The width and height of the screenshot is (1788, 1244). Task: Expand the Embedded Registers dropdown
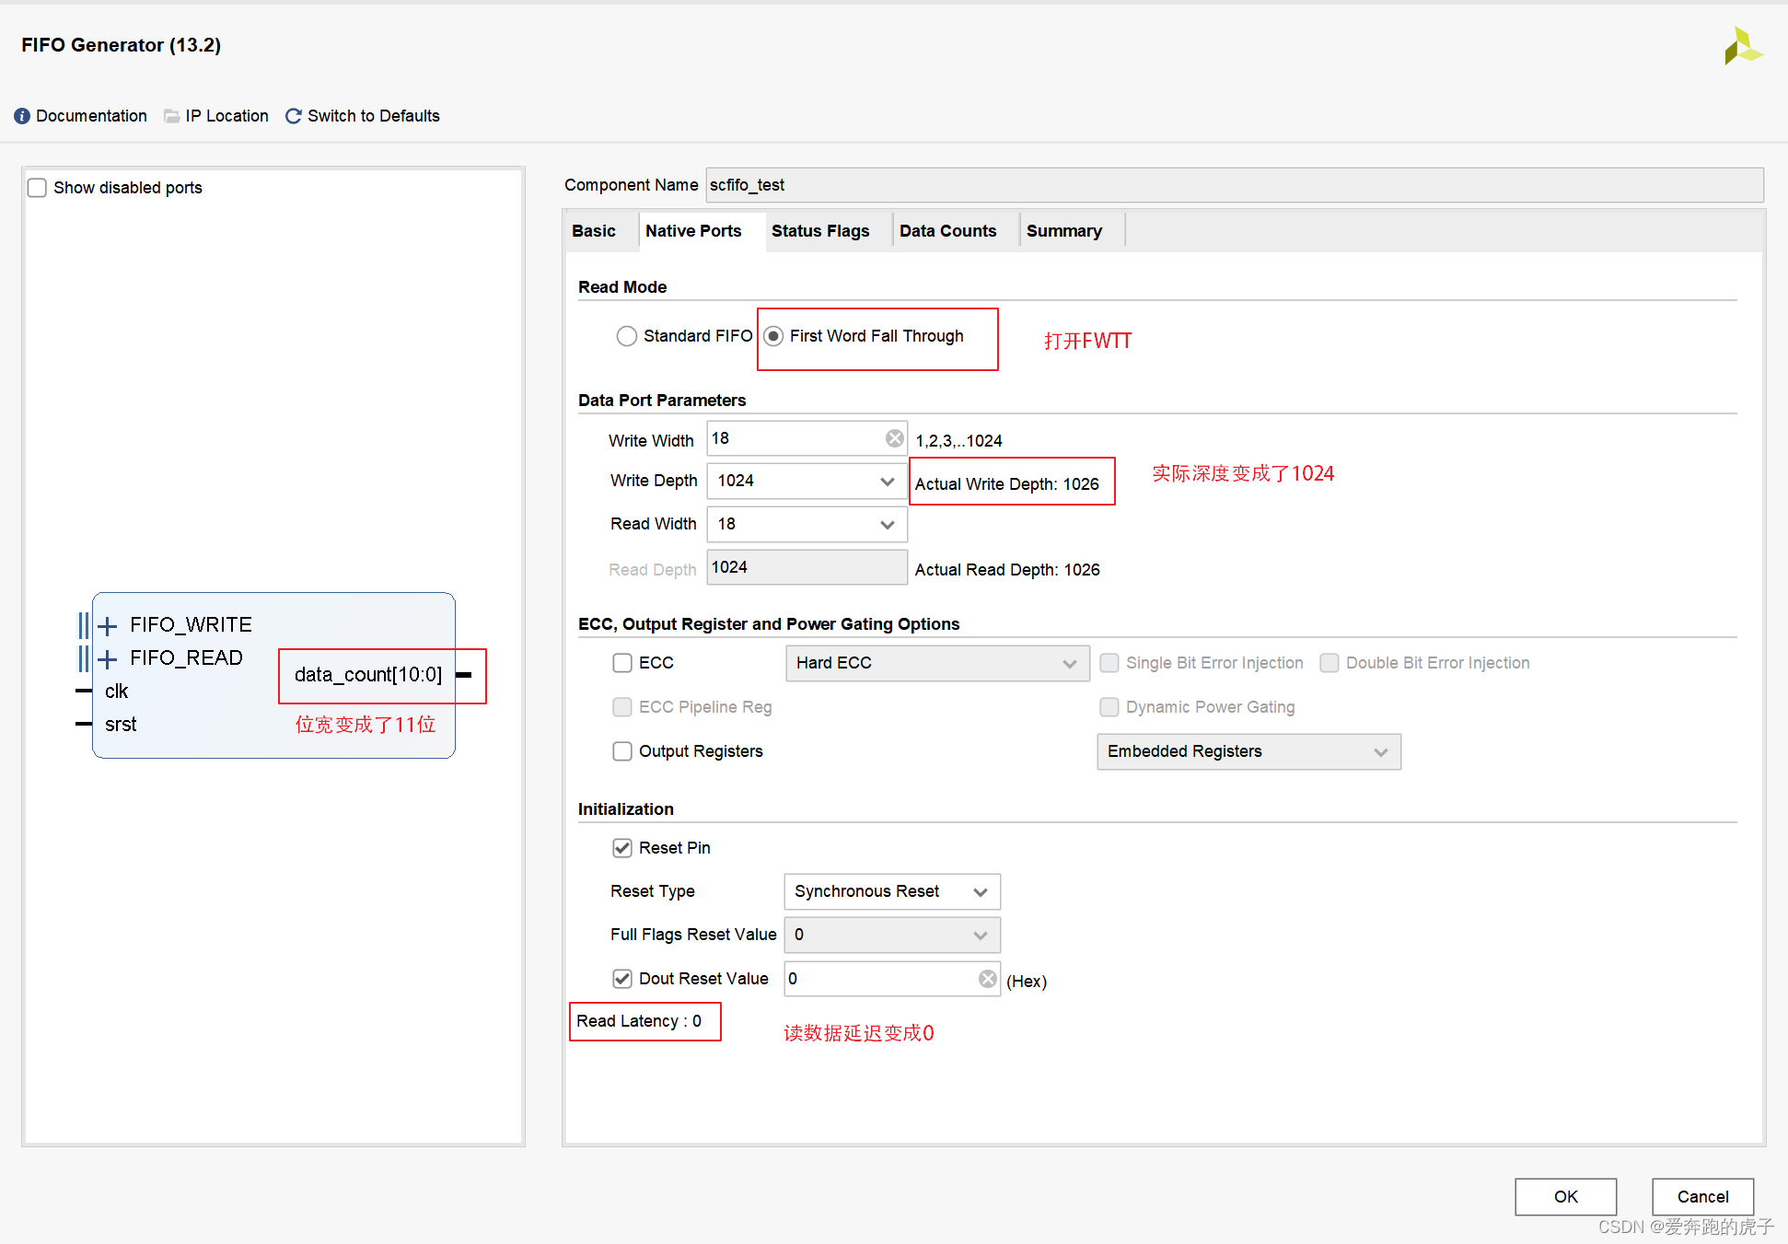tap(1248, 751)
